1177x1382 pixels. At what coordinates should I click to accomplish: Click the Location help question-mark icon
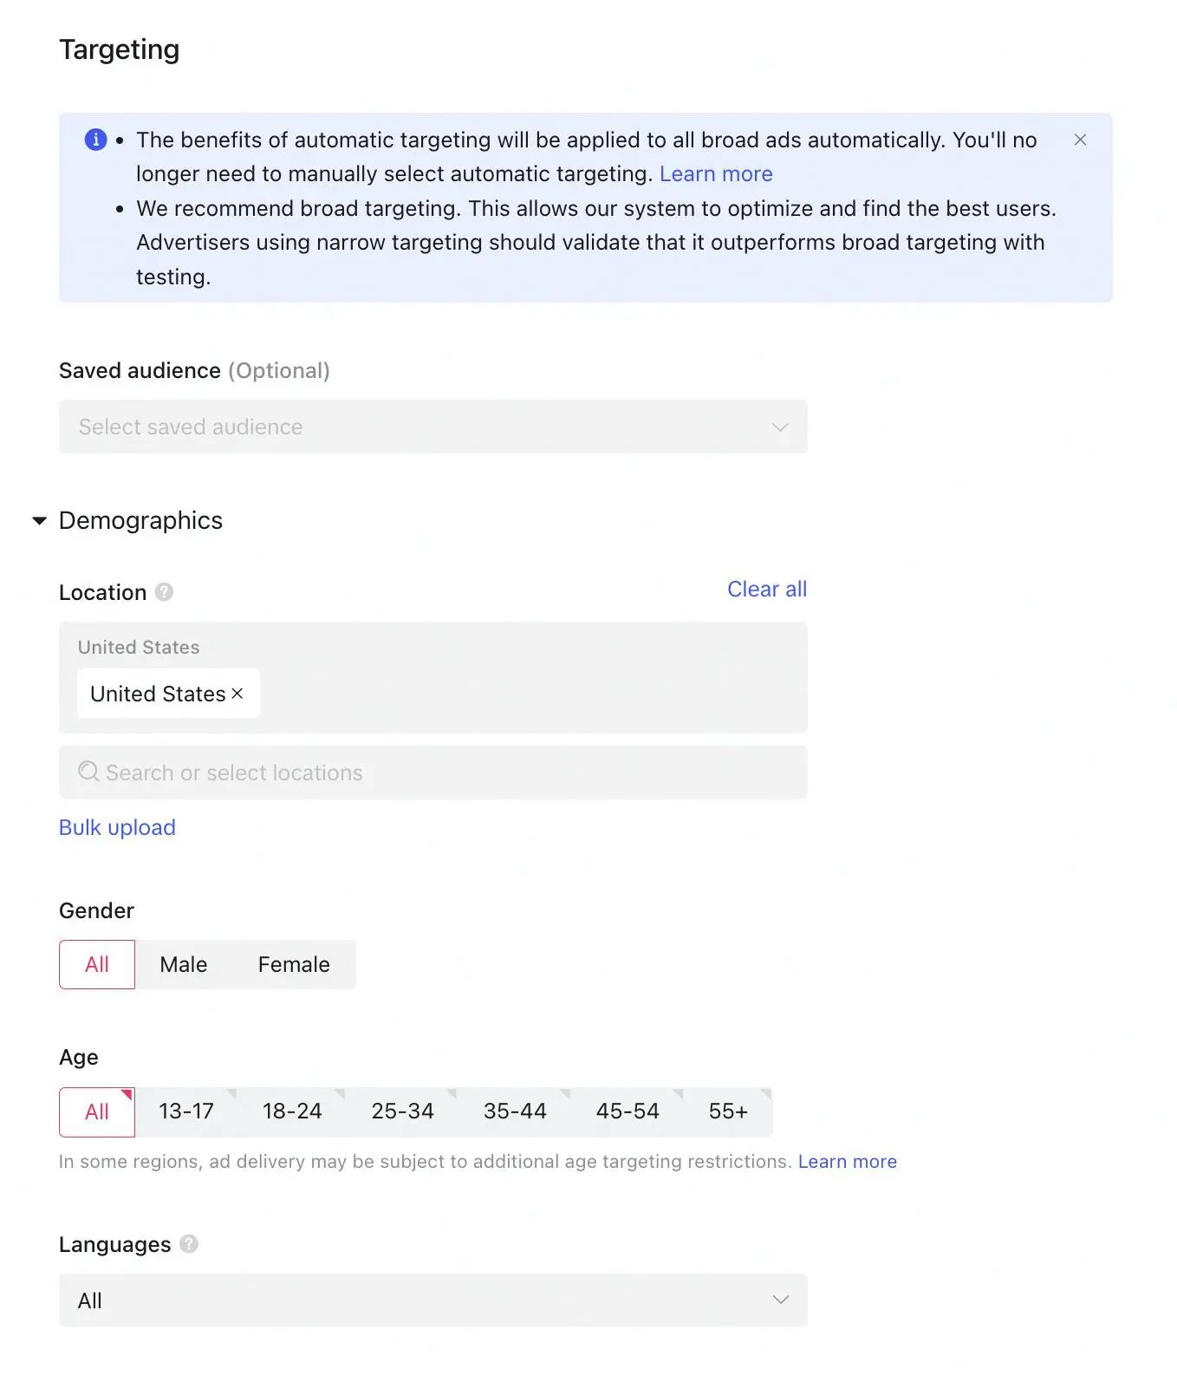164,592
